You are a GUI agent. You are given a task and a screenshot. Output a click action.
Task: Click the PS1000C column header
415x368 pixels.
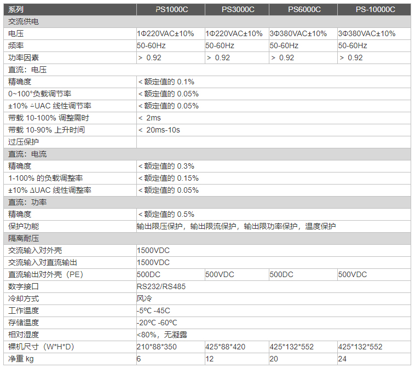170,10
